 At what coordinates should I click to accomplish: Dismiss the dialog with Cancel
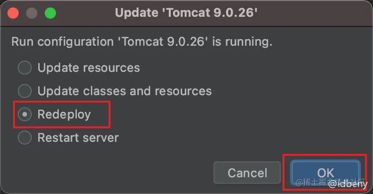(247, 173)
